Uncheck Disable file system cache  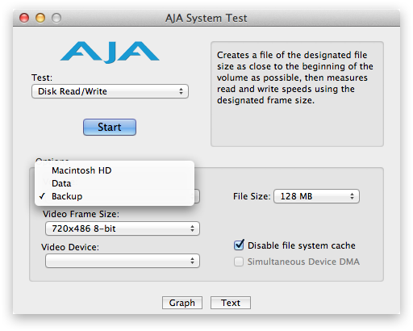(x=239, y=245)
